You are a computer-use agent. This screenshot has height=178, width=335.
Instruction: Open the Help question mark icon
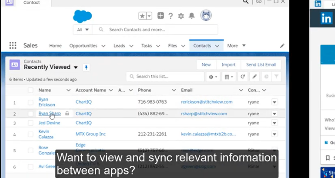(x=170, y=16)
